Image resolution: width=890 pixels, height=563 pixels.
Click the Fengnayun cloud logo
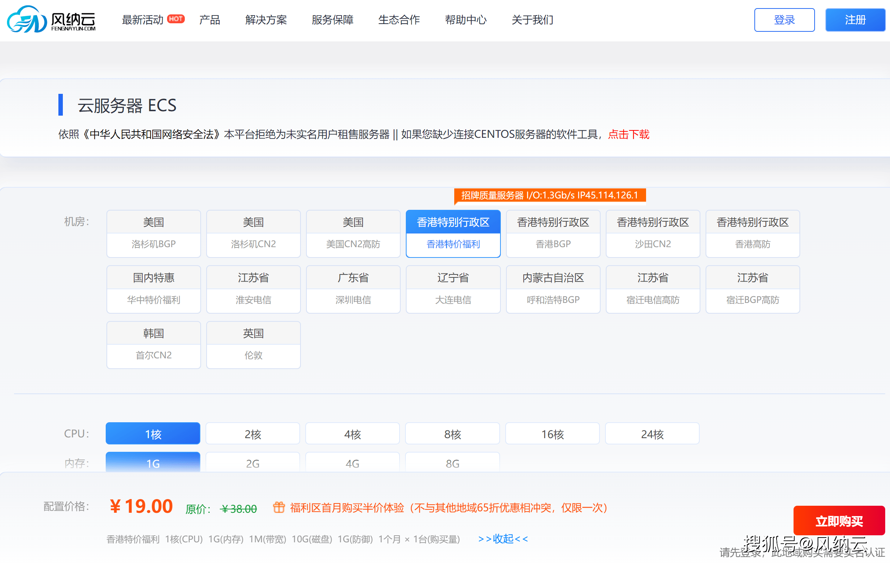[51, 19]
